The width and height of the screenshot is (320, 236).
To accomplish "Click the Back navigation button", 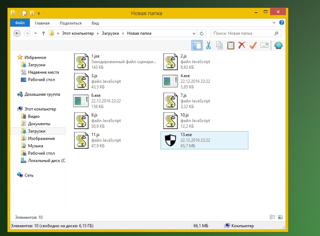I will coord(17,33).
